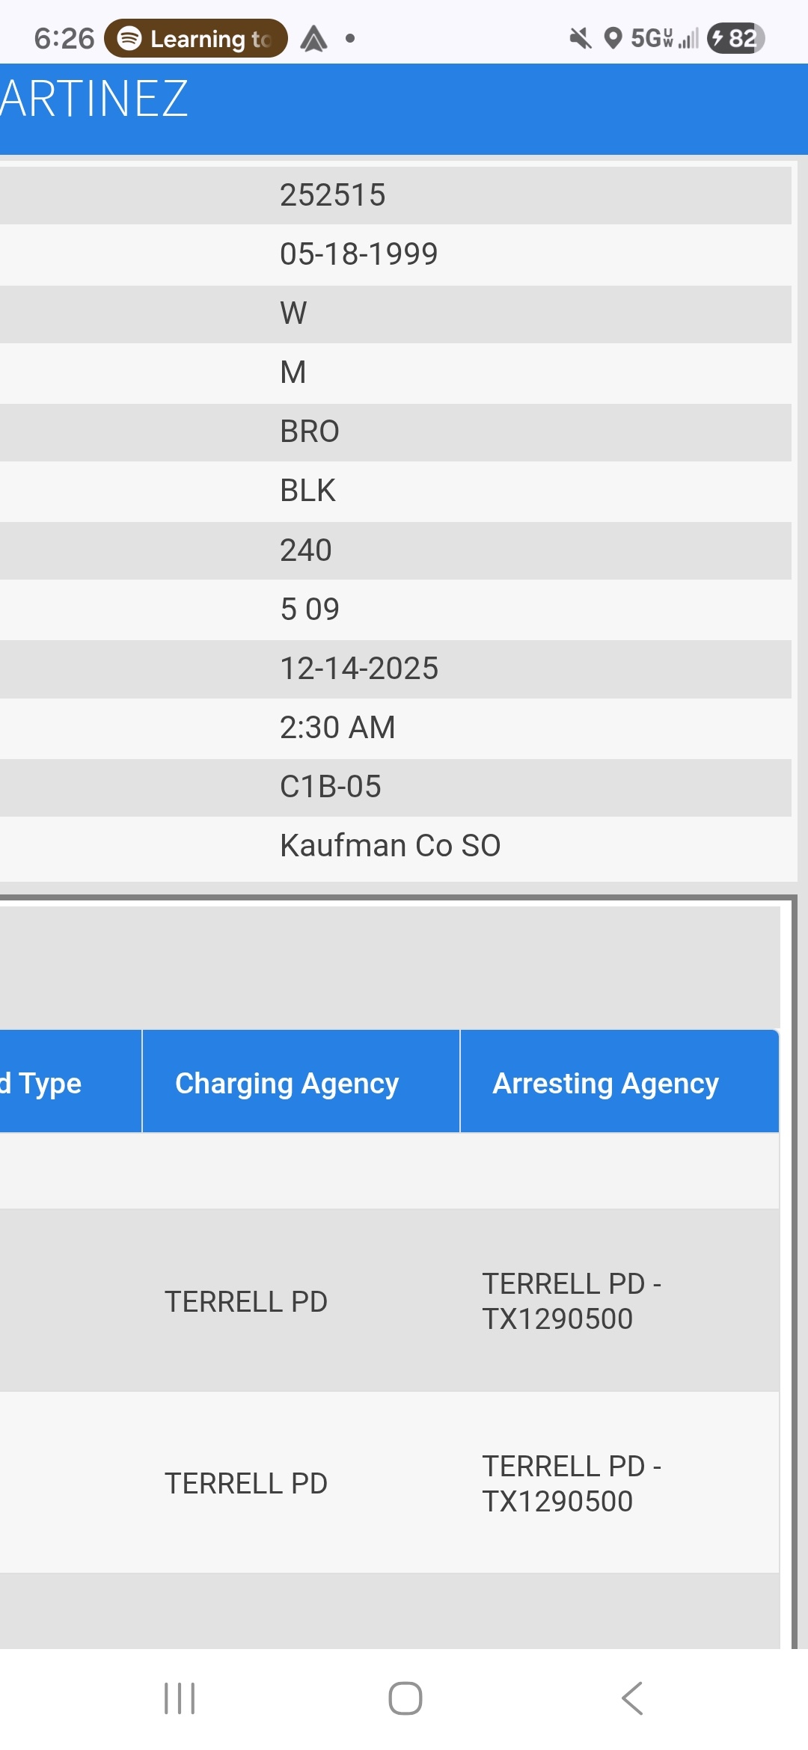Tap the Spotify now-playing pill
Screen dimensions: 808x1750
(x=195, y=38)
